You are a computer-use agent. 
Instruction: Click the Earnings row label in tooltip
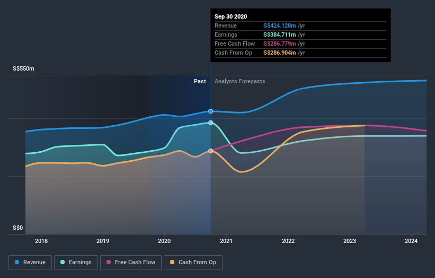(226, 34)
